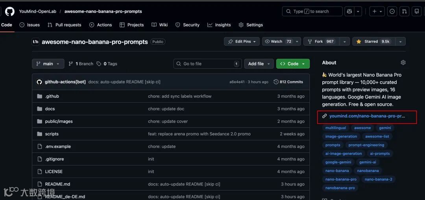Open the commit hash a6e4e41
The width and height of the screenshot is (425, 200).
tap(237, 82)
